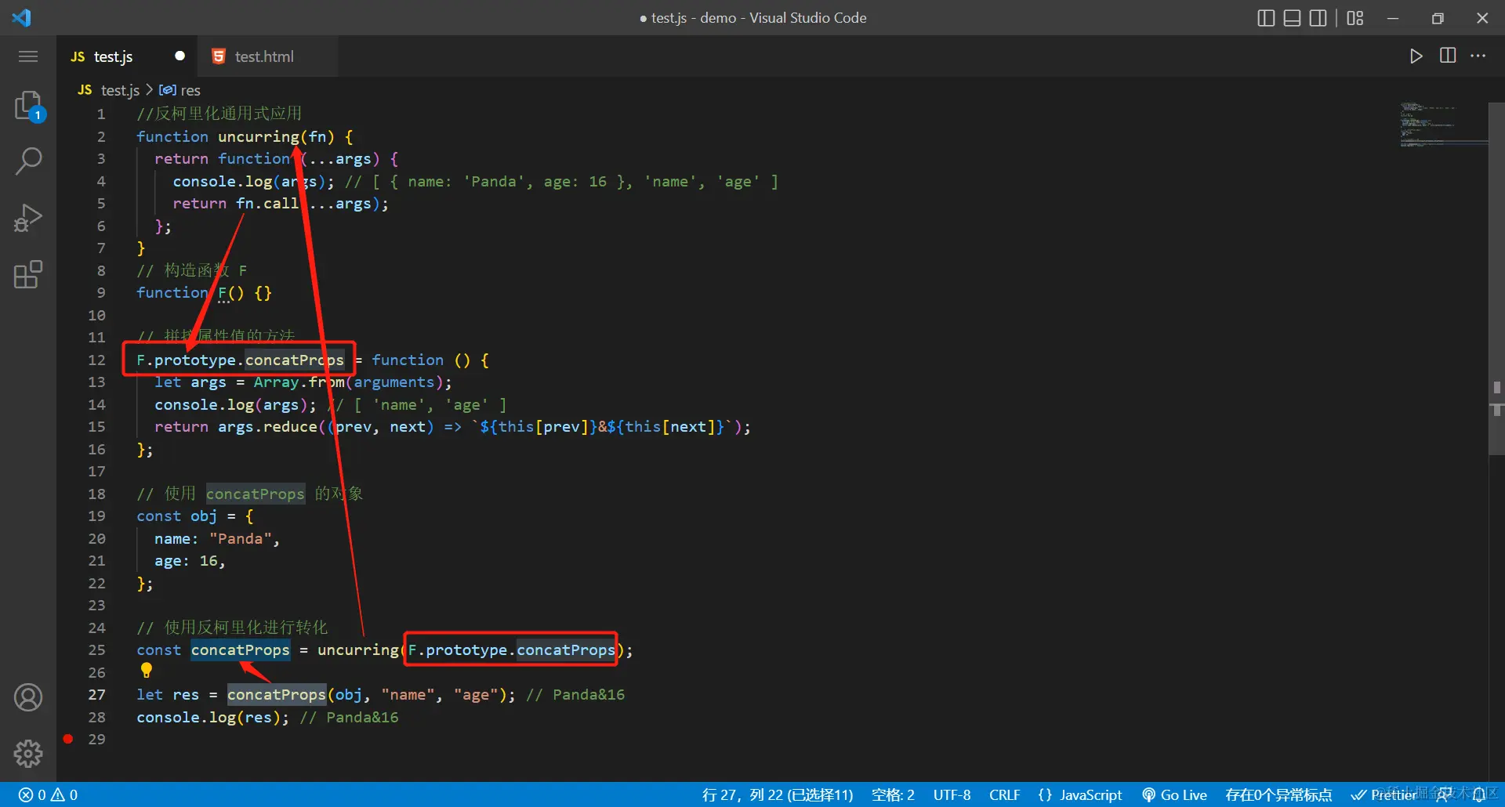Open the editor More Actions menu
This screenshot has height=807, width=1505.
(1478, 56)
